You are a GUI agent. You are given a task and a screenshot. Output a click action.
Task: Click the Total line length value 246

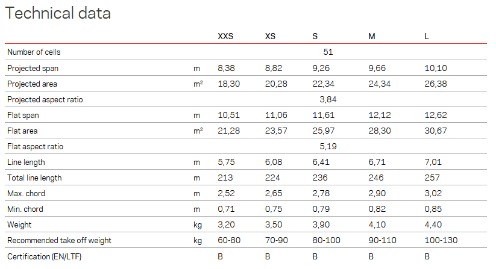[x=376, y=178]
